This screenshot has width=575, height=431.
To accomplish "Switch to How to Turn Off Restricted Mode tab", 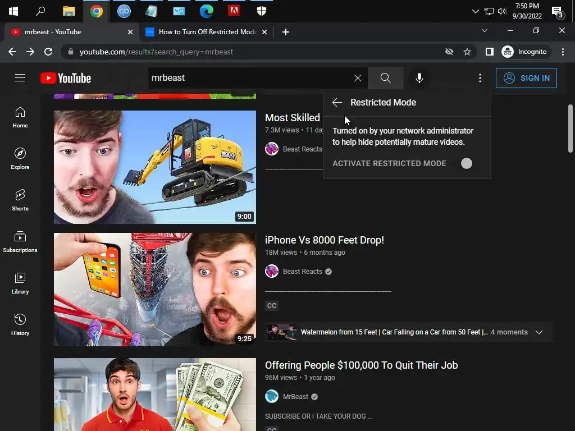I will (207, 32).
